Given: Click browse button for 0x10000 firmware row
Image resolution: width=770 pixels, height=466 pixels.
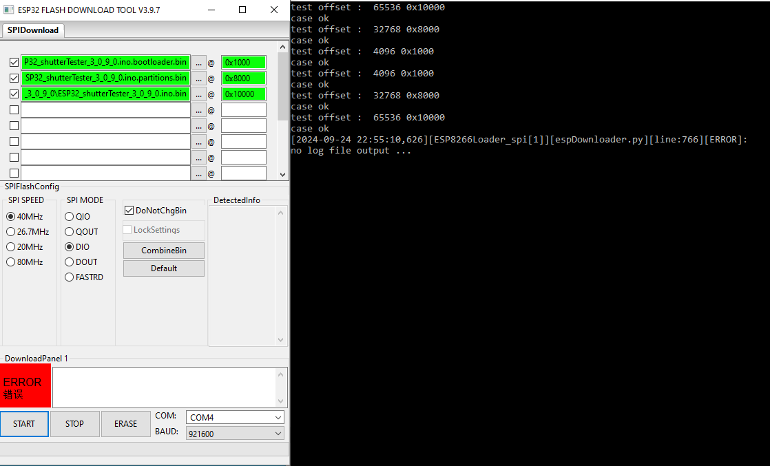Looking at the screenshot, I should pos(198,94).
